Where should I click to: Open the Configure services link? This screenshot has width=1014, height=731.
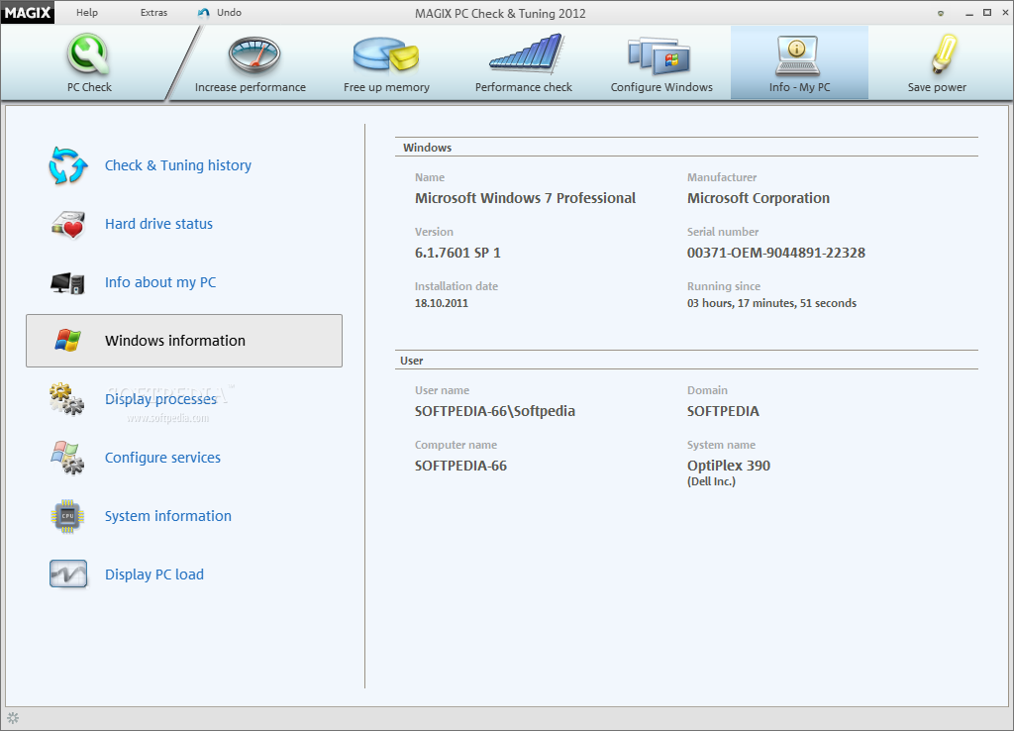[162, 458]
